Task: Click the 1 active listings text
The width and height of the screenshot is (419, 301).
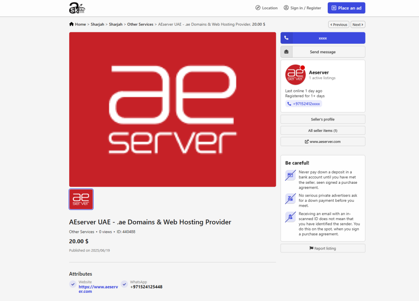Action: pyautogui.click(x=322, y=78)
